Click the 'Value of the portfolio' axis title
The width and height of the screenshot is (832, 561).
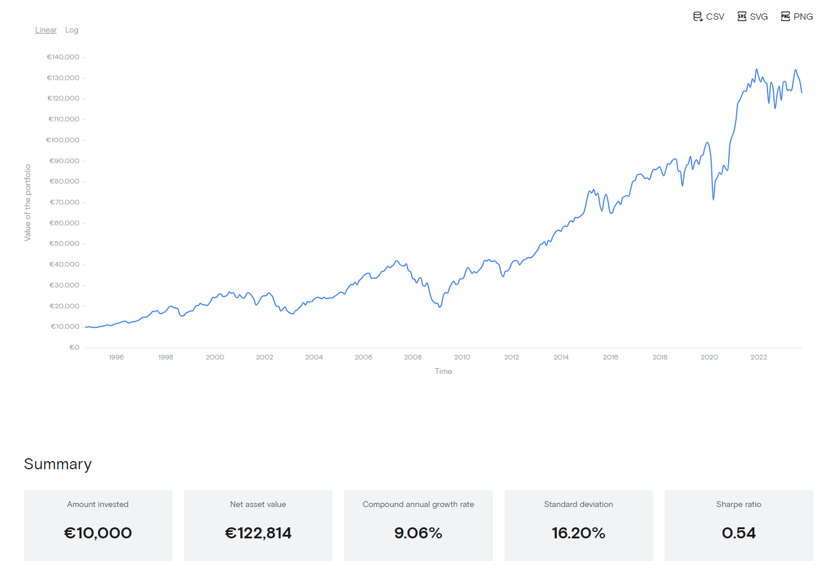[x=27, y=203]
